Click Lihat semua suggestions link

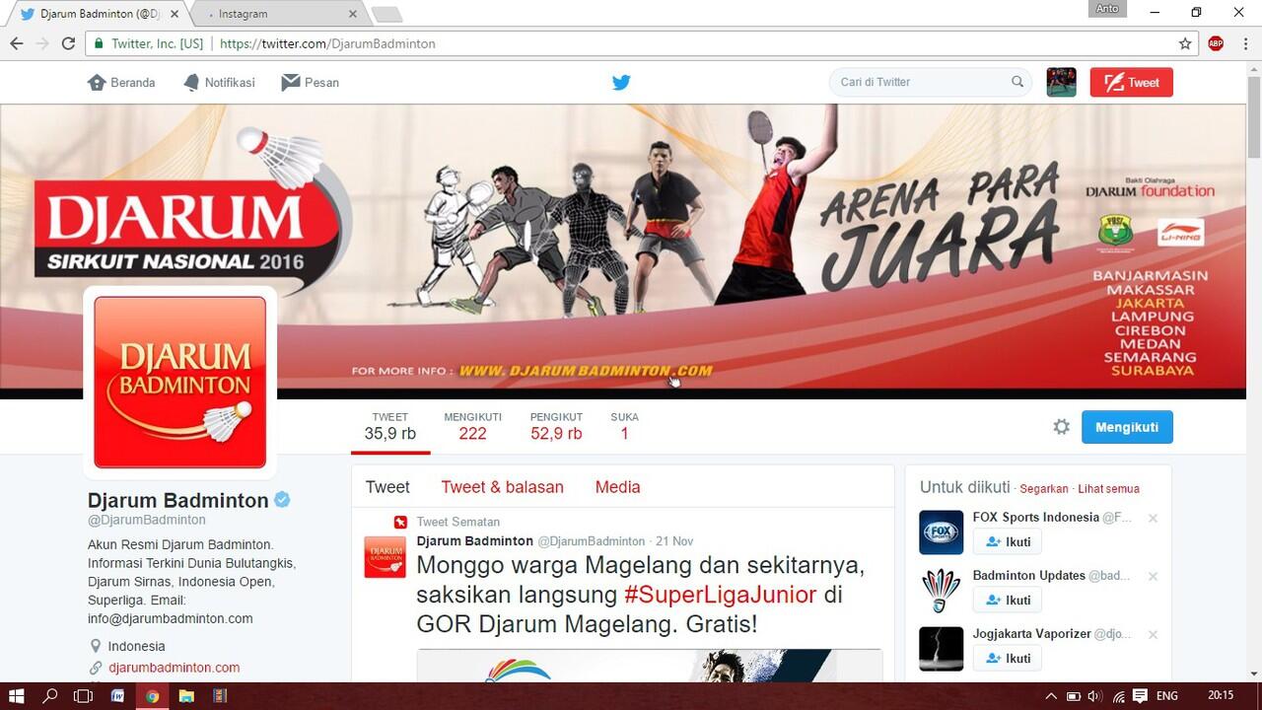1108,489
